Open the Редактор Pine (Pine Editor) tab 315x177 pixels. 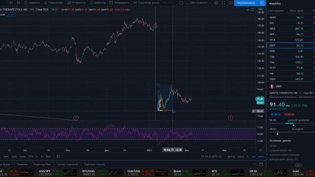[x=42, y=164]
